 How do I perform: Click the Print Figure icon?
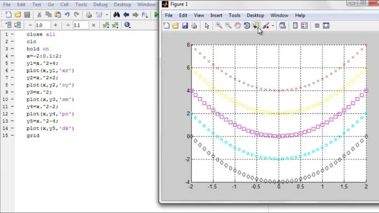tap(194, 26)
